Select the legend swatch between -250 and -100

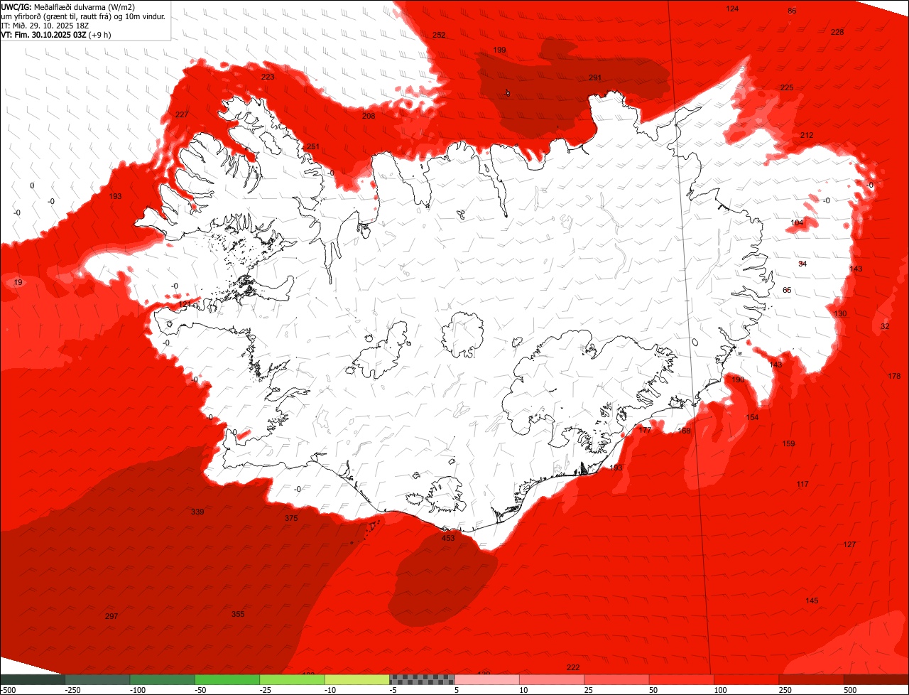[x=98, y=679]
